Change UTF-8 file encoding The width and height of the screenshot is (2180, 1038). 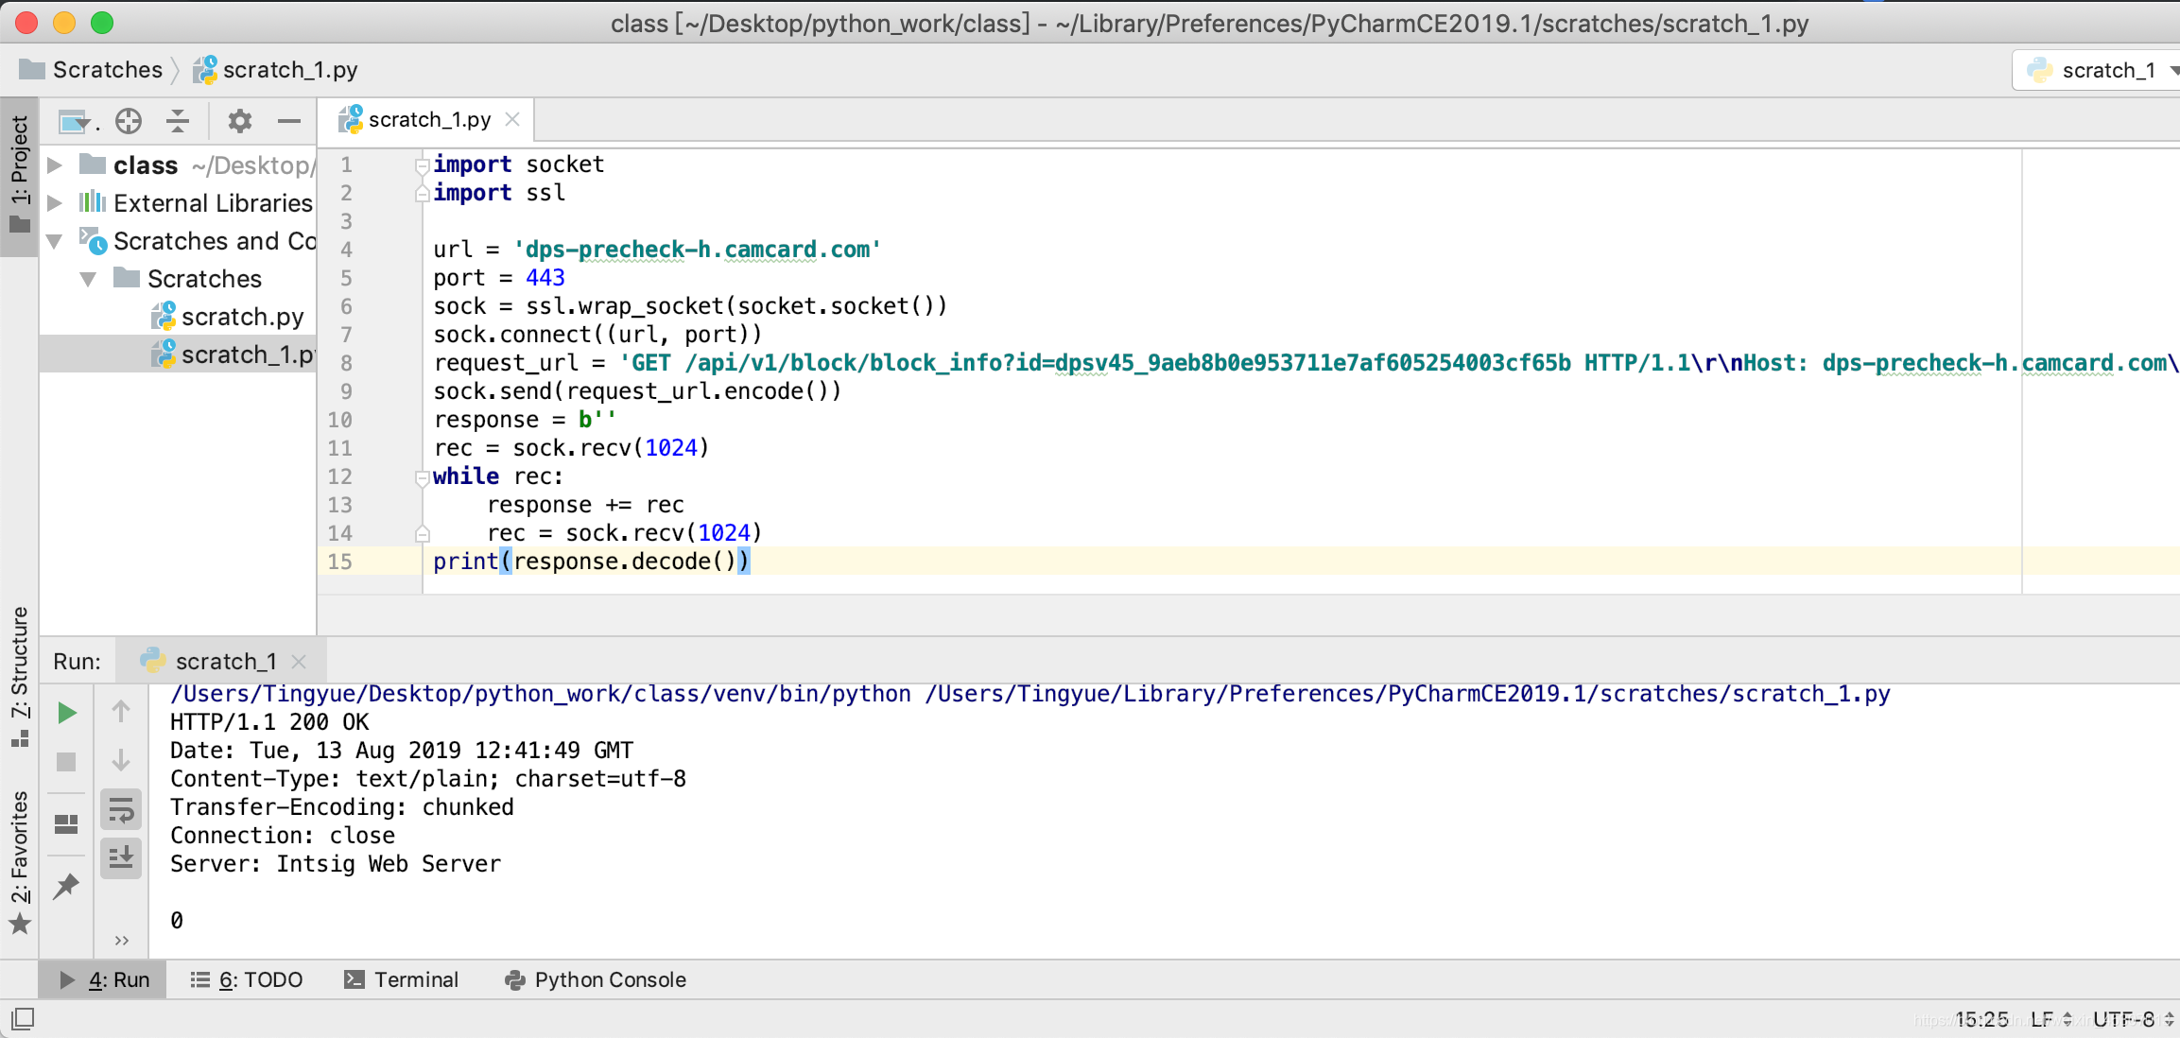(x=2133, y=1019)
